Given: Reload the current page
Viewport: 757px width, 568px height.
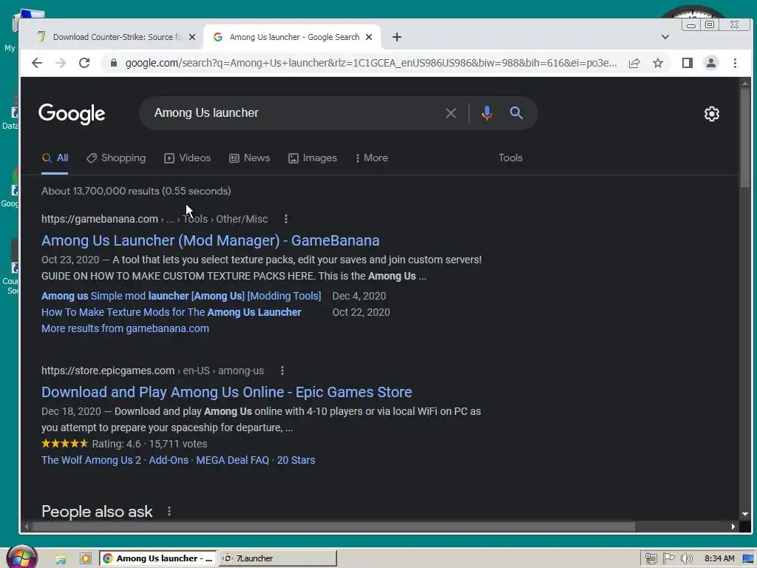Looking at the screenshot, I should coord(84,63).
